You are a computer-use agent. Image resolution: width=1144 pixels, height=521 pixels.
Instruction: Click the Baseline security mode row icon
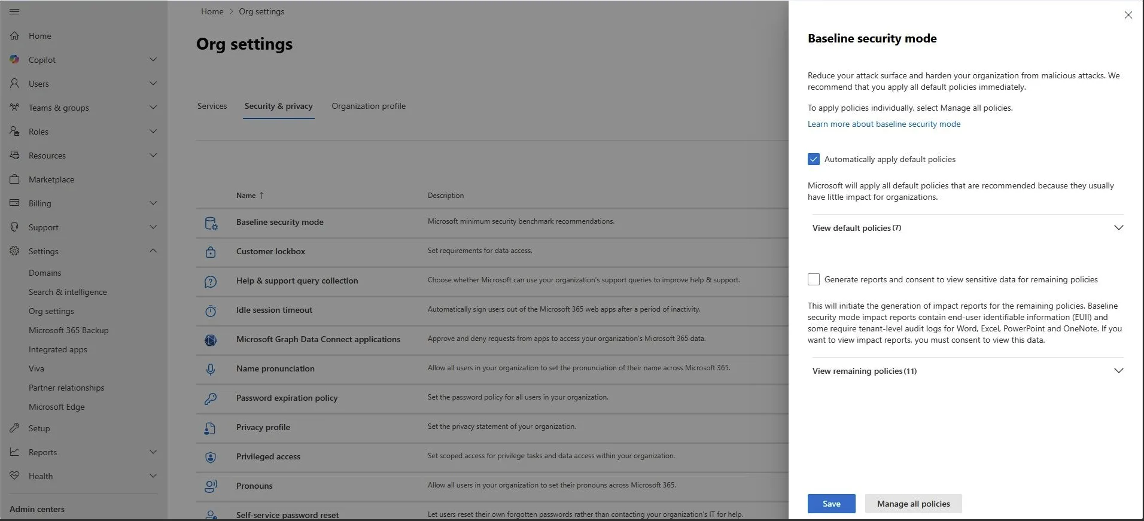coord(211,223)
